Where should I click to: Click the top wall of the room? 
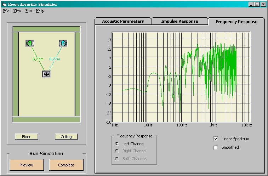46,29
